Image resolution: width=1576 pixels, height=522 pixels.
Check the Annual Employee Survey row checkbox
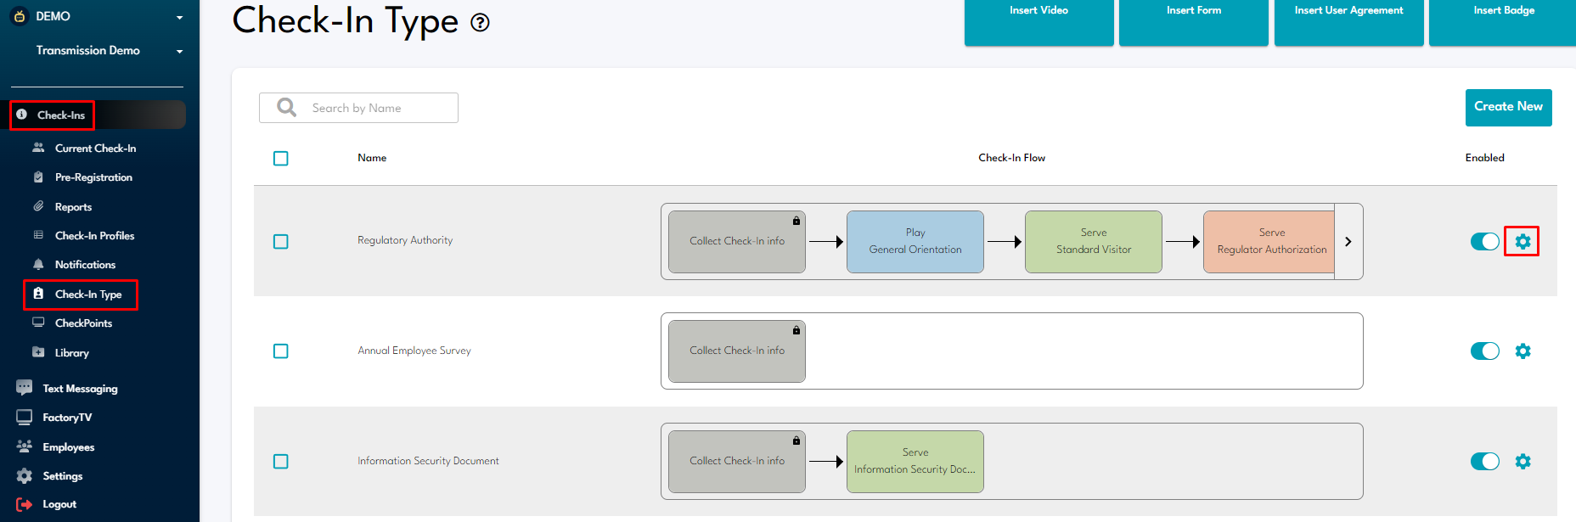(x=281, y=351)
